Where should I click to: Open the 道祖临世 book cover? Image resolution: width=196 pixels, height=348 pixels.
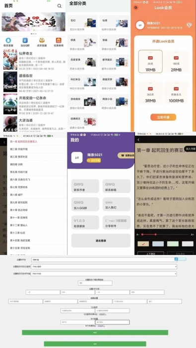click(10, 82)
